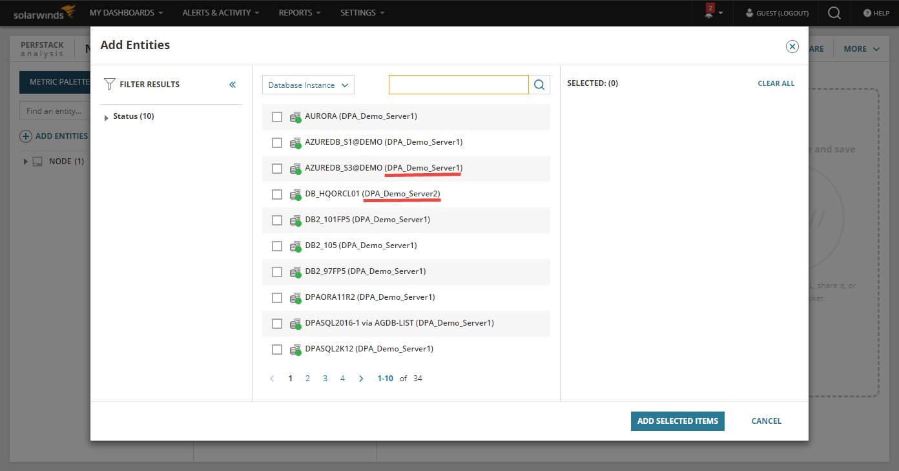Go to results page 3
899x471 pixels.
click(325, 379)
